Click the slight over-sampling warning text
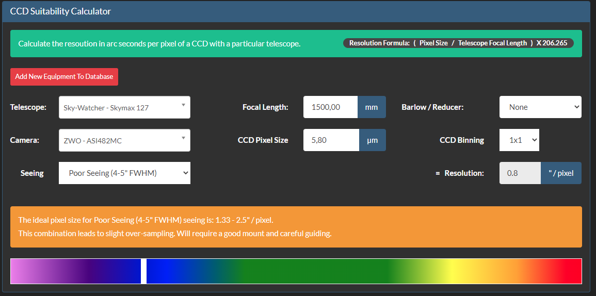Image resolution: width=596 pixels, height=296 pixels. click(x=175, y=233)
